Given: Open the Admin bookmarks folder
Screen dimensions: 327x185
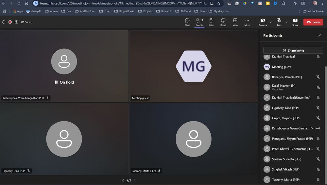Looking at the screenshot, I should [51, 11].
